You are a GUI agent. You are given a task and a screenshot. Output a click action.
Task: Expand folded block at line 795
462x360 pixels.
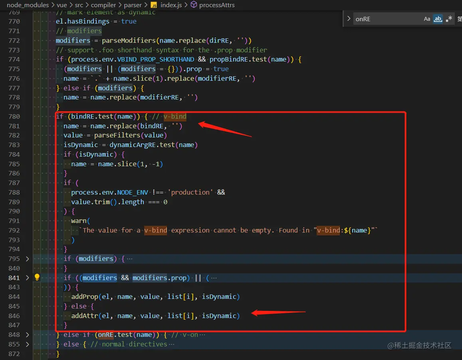click(28, 259)
